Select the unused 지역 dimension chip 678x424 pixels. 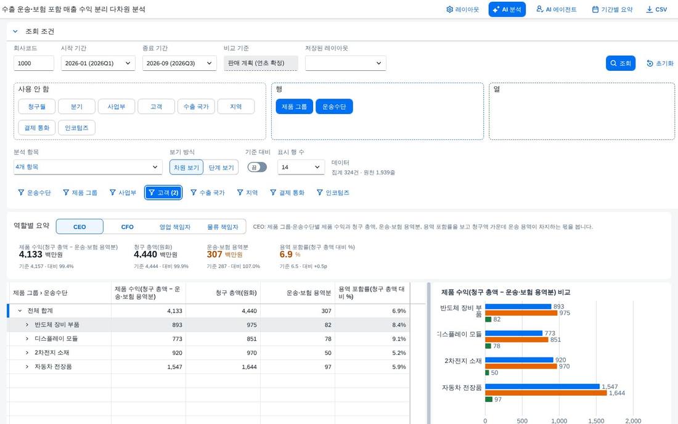click(235, 107)
